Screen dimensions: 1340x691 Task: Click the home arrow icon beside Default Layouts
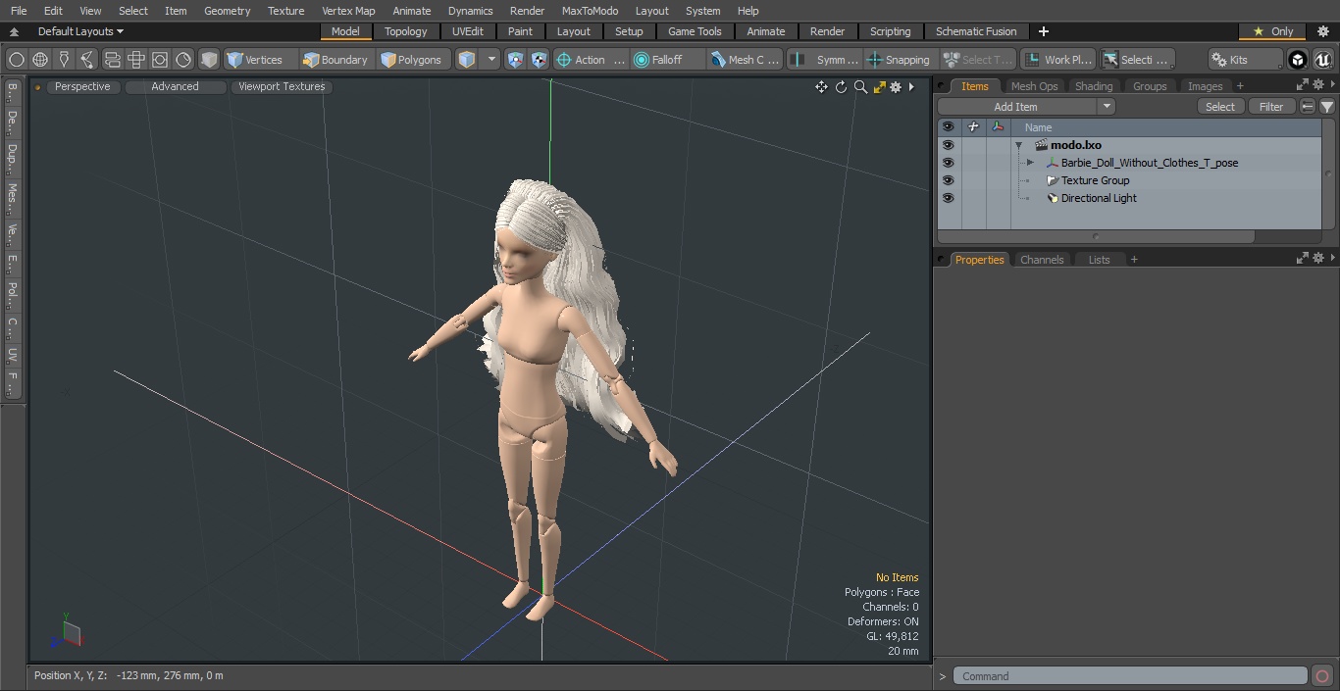pyautogui.click(x=14, y=31)
